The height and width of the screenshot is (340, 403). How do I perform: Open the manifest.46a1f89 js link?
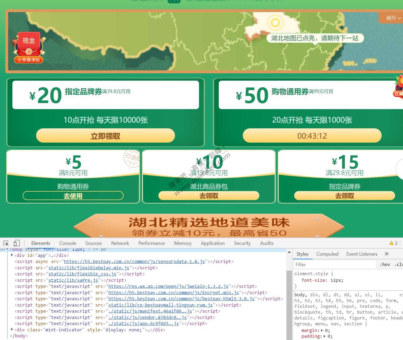[x=150, y=311]
